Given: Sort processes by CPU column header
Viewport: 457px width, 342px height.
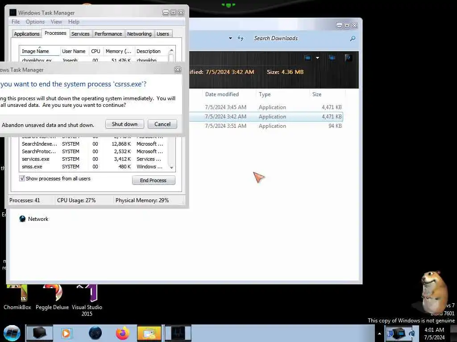Looking at the screenshot, I should [x=96, y=51].
